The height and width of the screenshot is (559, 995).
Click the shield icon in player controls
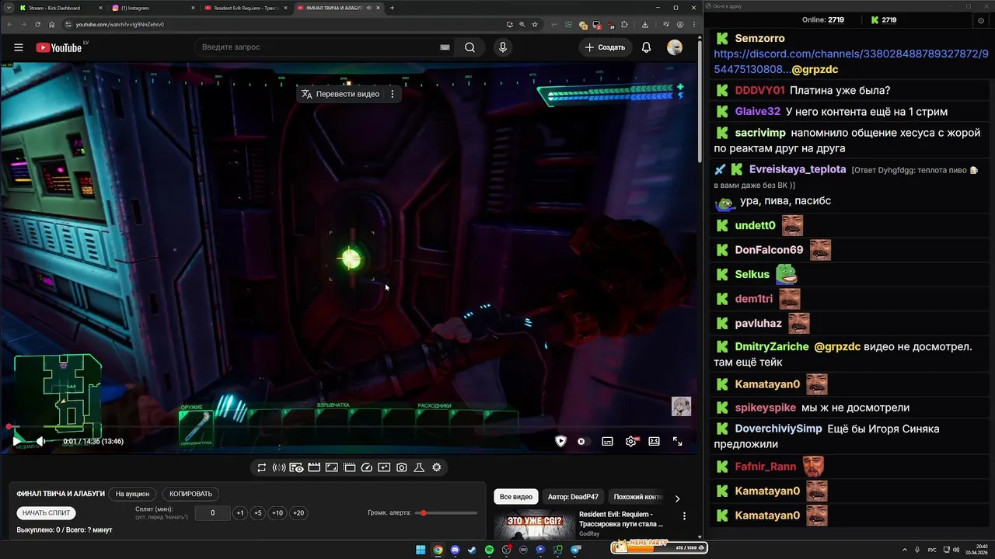click(x=560, y=441)
